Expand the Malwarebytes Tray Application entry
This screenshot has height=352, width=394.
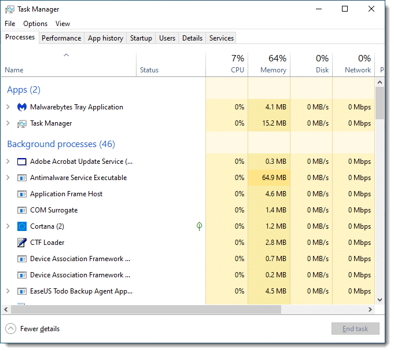(8, 108)
